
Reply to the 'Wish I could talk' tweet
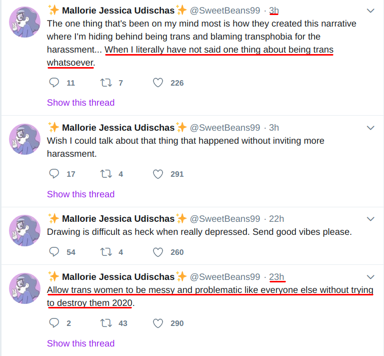click(54, 174)
